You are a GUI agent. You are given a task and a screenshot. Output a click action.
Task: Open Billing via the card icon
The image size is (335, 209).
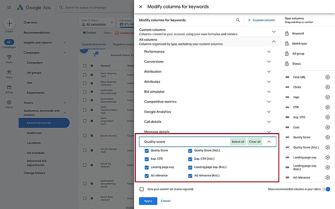coord(9,87)
